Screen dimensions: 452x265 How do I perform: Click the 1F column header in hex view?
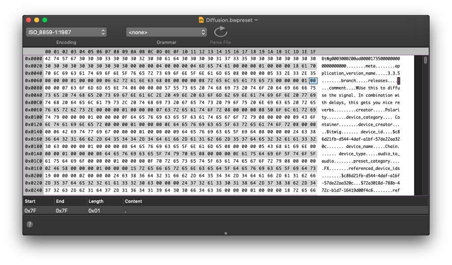coord(313,51)
